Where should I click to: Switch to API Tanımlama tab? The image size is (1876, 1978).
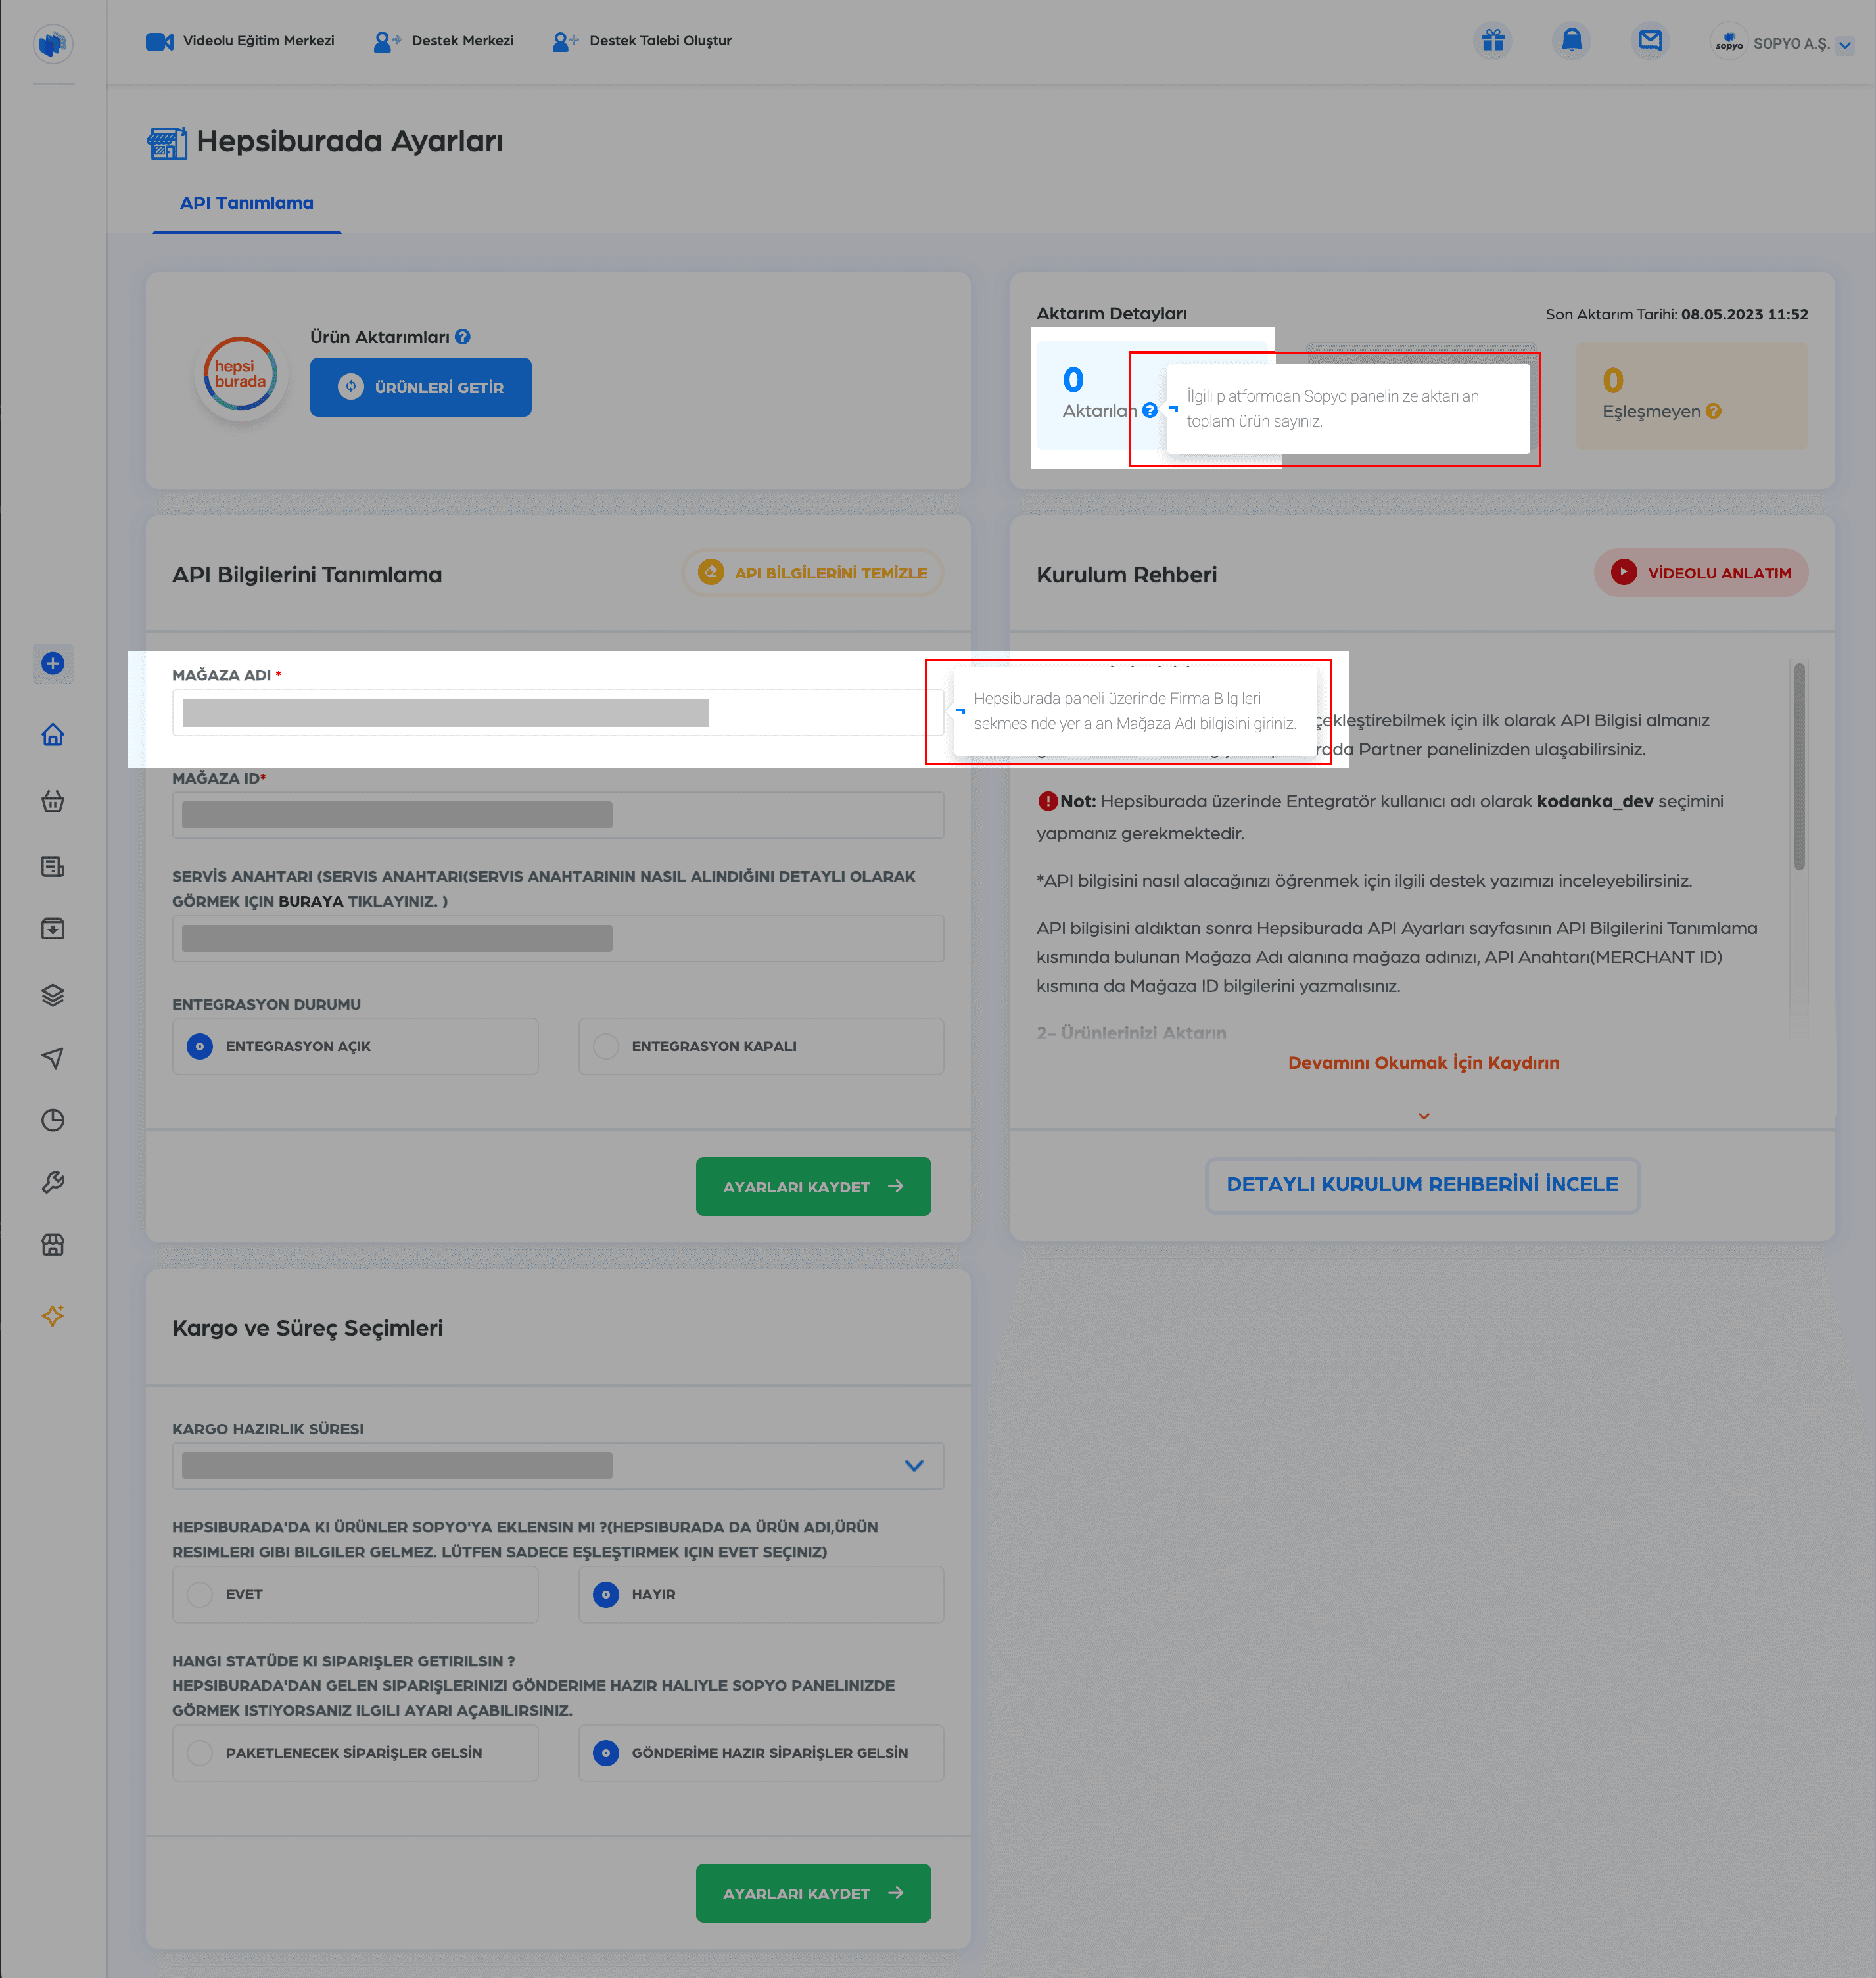247,203
